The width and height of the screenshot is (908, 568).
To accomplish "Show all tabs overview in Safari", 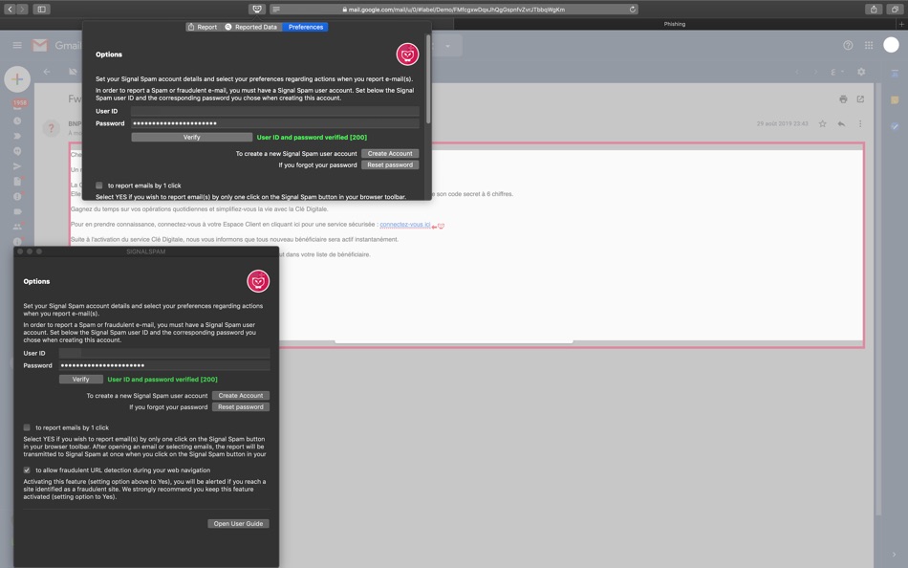I will pyautogui.click(x=895, y=10).
